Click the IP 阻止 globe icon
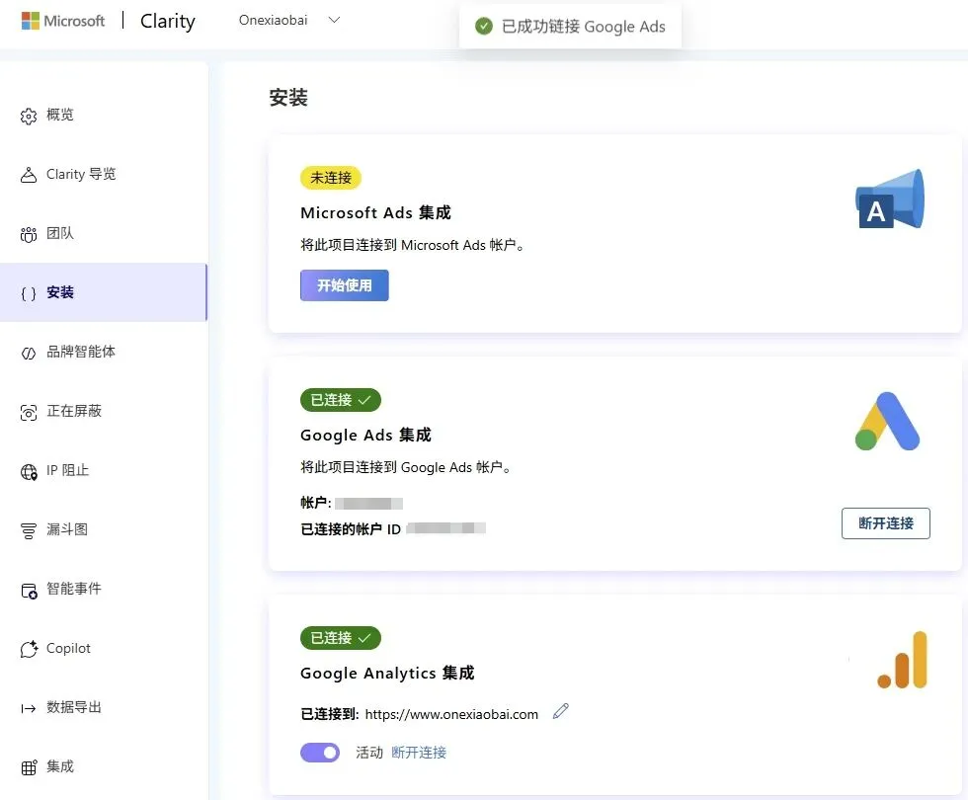 click(29, 471)
